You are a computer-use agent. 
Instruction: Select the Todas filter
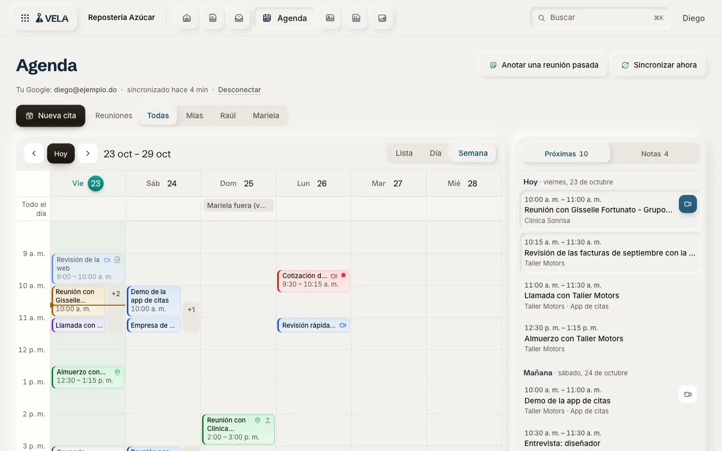click(x=158, y=116)
